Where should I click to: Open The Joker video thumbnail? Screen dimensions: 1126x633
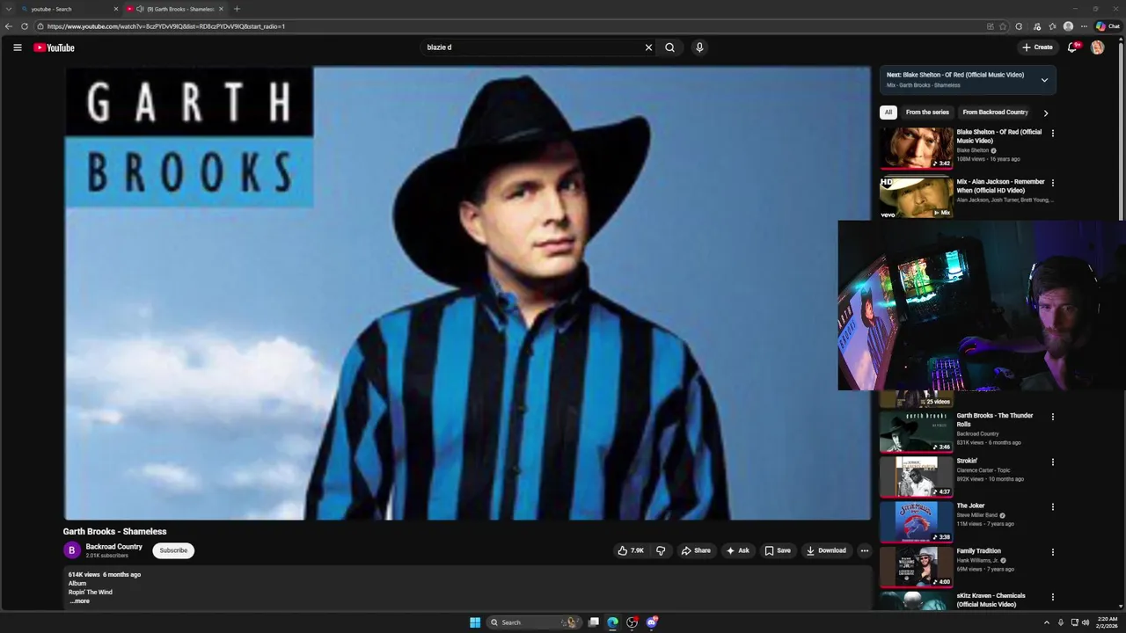pos(916,521)
